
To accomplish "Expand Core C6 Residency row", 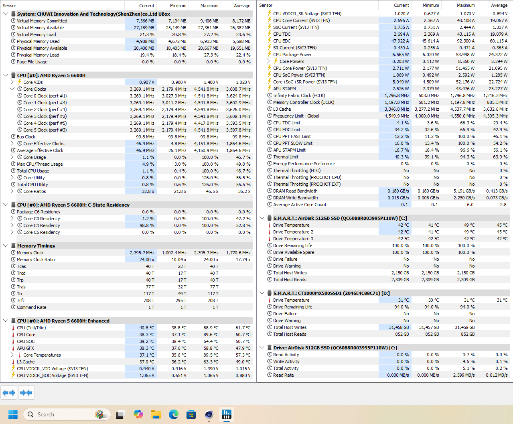I will (12, 232).
